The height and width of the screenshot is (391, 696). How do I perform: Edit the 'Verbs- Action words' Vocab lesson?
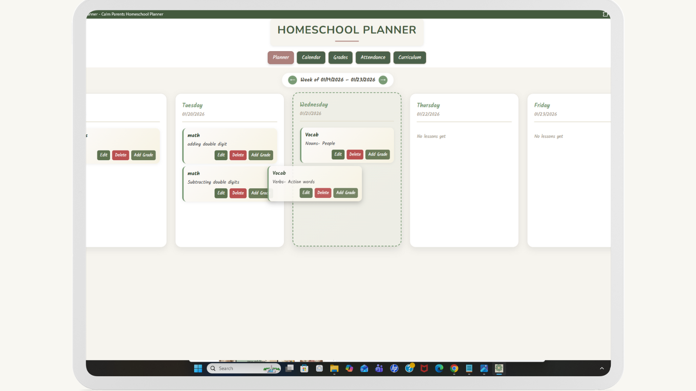coord(306,192)
